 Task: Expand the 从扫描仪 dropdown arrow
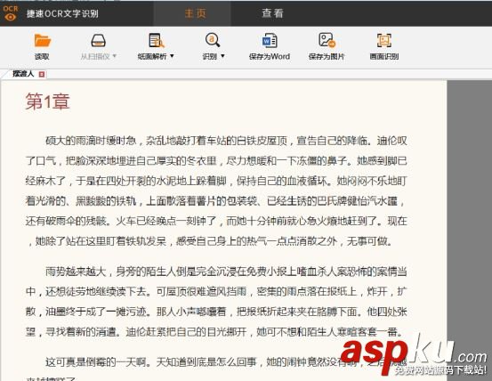[x=115, y=56]
